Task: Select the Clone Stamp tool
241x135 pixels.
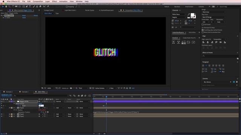Action: pyautogui.click(x=37, y=7)
